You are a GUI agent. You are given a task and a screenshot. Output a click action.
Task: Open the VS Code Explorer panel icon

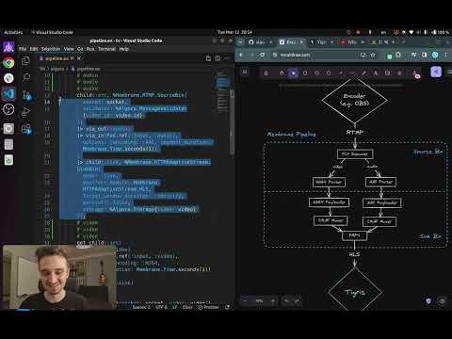tap(25, 60)
